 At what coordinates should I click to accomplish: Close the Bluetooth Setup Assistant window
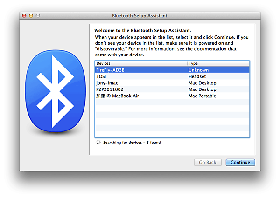point(25,16)
